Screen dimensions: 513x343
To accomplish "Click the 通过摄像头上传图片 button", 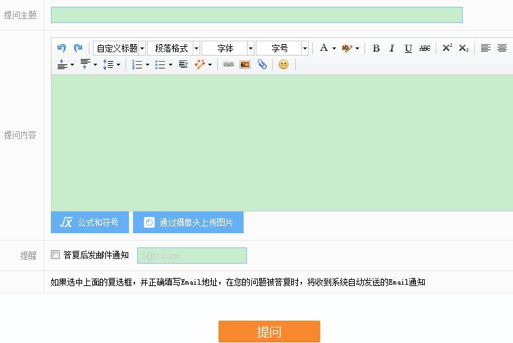I will coord(188,222).
